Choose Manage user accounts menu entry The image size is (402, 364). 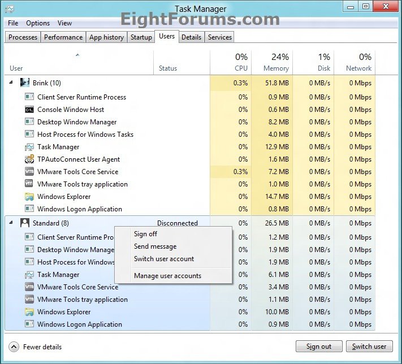tap(167, 276)
